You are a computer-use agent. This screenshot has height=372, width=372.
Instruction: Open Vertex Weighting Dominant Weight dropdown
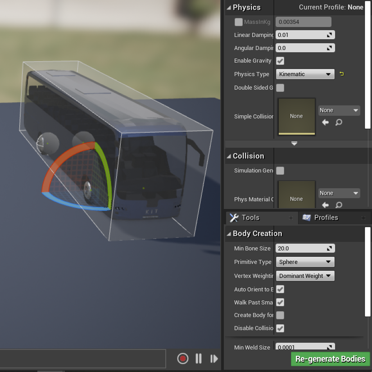(305, 276)
